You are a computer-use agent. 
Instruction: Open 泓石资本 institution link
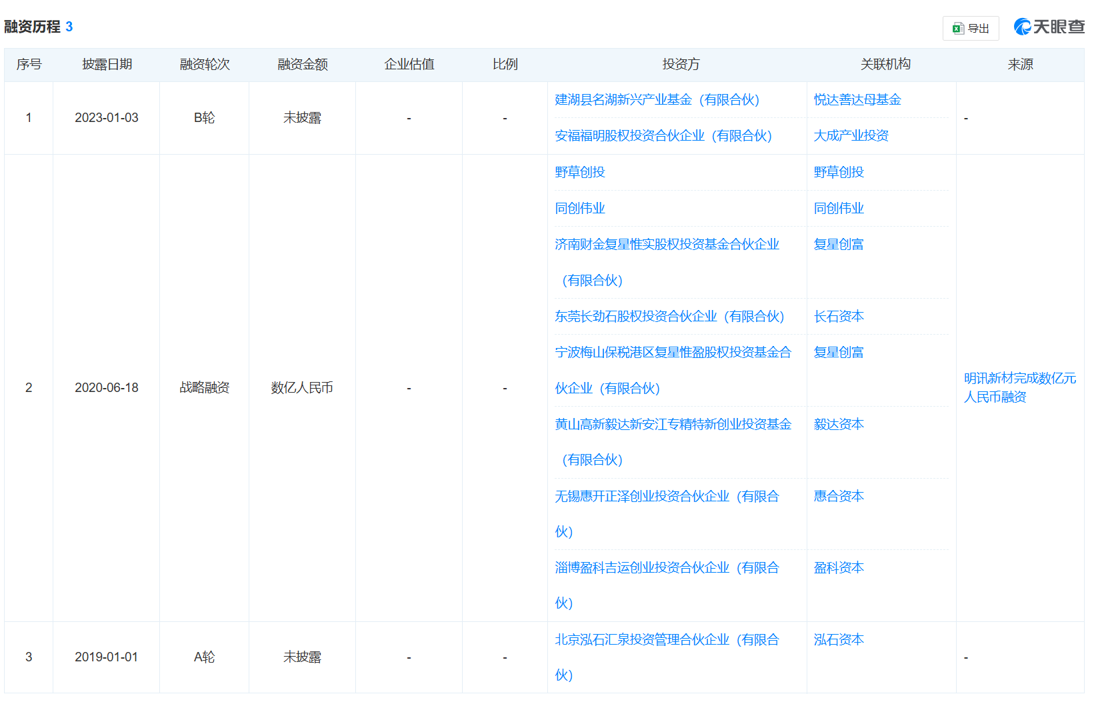point(839,639)
